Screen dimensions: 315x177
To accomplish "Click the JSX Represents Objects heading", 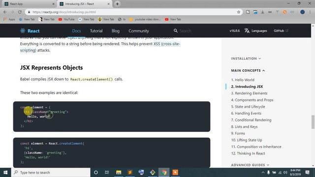I will (x=51, y=68).
